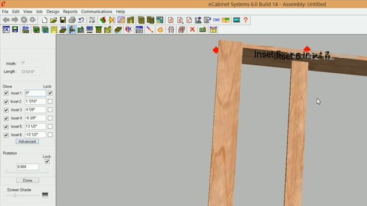The image size is (367, 206).
Task: Click the blue floppy save icon
Action: (x=15, y=29)
